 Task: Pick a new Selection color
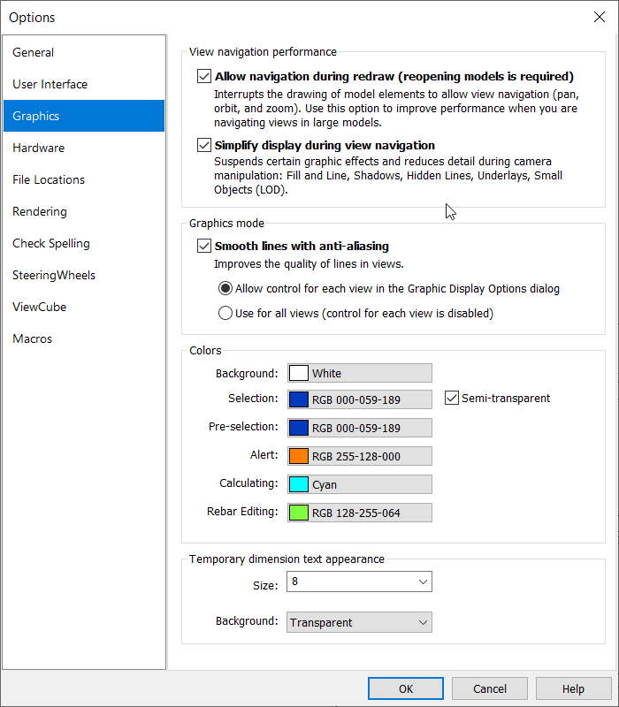(x=360, y=399)
